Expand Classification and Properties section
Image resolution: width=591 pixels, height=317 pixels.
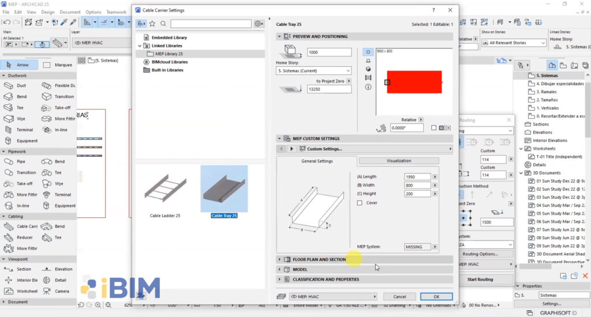pyautogui.click(x=365, y=280)
